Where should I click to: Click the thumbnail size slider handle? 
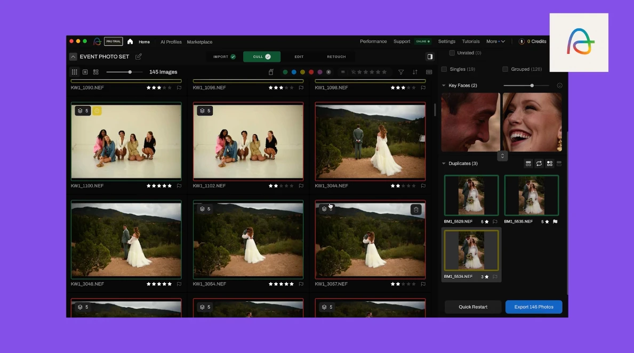[130, 72]
